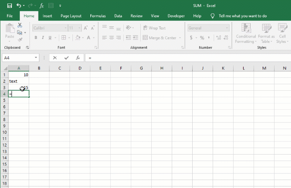Click Merge & Center button
The width and height of the screenshot is (291, 188).
[x=159, y=38]
